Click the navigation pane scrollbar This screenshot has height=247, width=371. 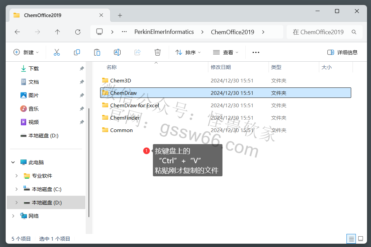89,163
